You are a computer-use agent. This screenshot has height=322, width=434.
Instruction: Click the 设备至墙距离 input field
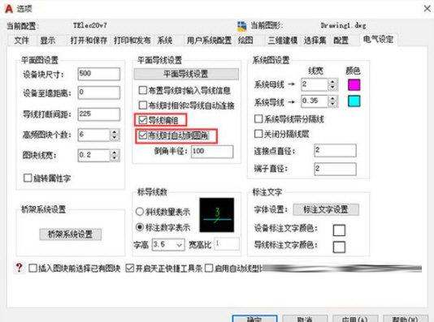(99, 92)
